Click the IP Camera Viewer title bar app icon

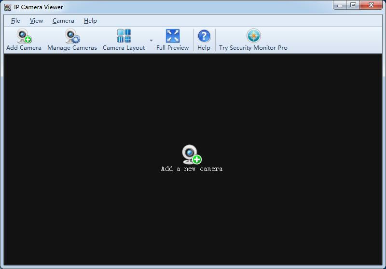click(x=8, y=7)
